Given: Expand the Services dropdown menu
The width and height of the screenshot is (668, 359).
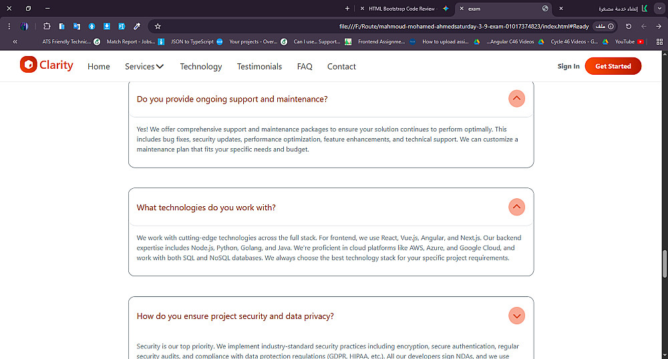Looking at the screenshot, I should point(144,66).
